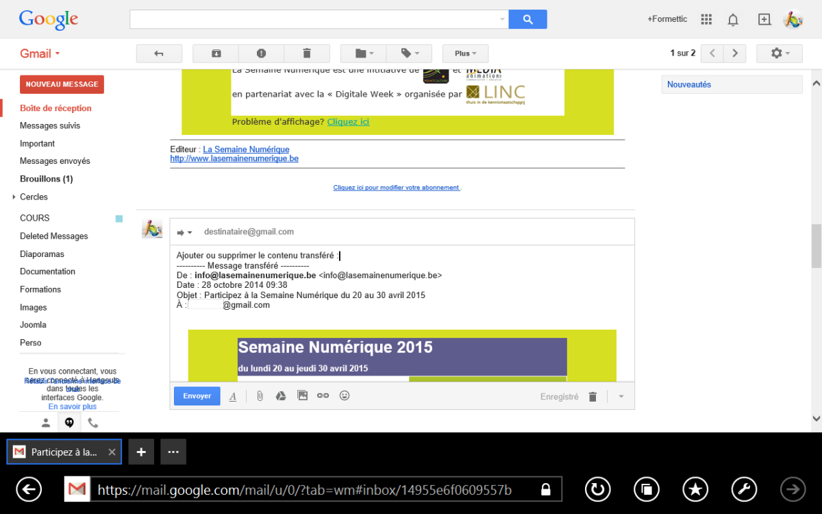This screenshot has height=514, width=822.
Task: Open the Documentation label
Action: (47, 271)
